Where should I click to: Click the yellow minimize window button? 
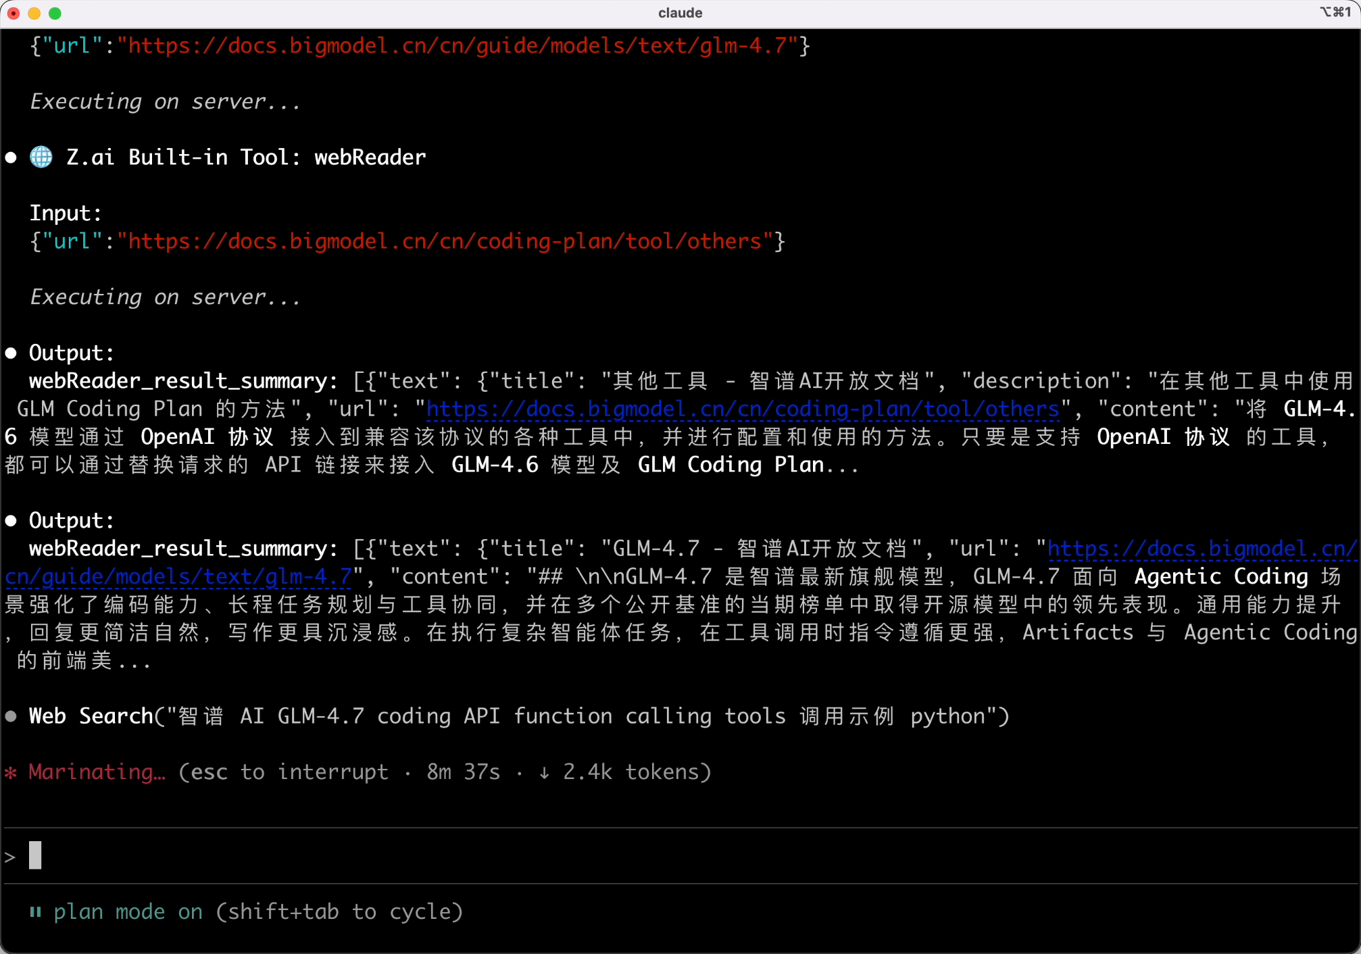pos(34,13)
